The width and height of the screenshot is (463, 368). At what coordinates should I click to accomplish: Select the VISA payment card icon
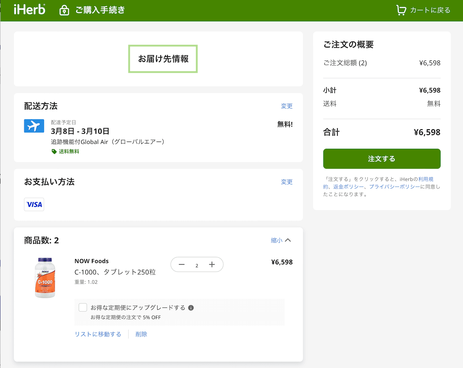tap(34, 204)
